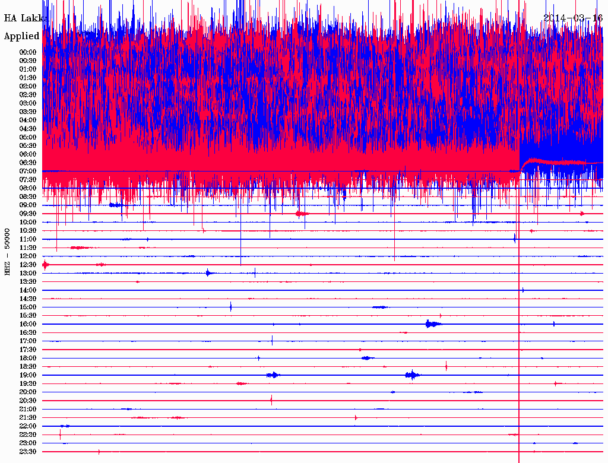The image size is (608, 463).
Task: Click the date label "2014-03-16"
Action: click(x=573, y=18)
